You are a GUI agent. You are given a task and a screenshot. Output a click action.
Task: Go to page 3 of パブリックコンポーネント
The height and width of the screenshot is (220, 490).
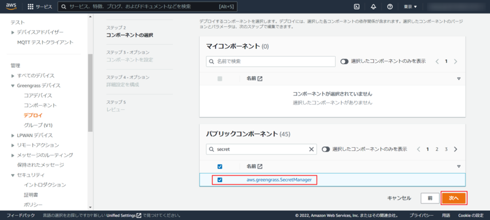click(x=446, y=149)
